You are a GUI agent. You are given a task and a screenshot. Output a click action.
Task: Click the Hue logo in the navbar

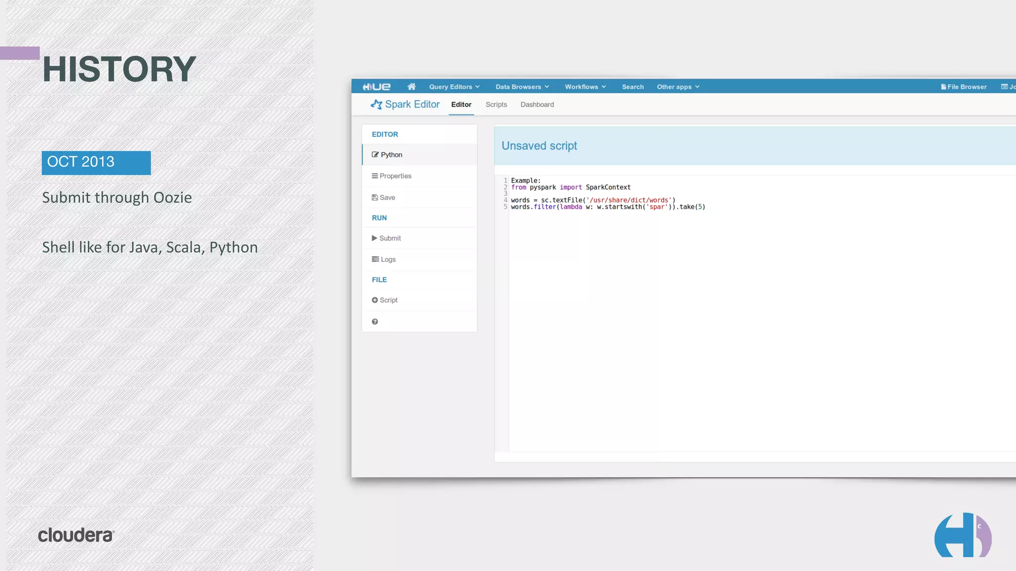click(377, 87)
